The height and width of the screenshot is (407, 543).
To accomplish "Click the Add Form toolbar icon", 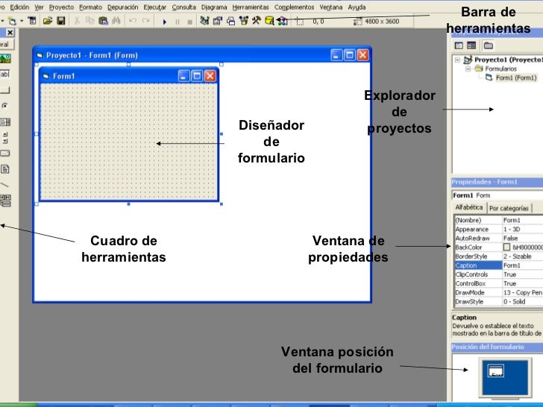I will (12, 21).
